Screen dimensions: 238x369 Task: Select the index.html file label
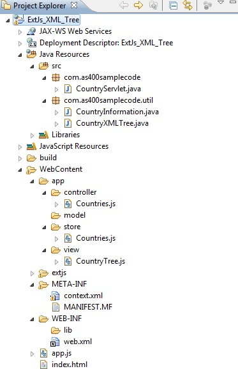pos(70,365)
